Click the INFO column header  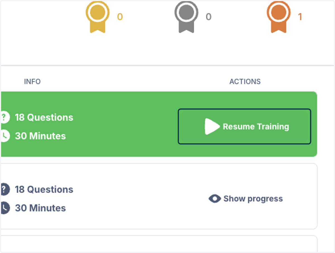pyautogui.click(x=32, y=82)
